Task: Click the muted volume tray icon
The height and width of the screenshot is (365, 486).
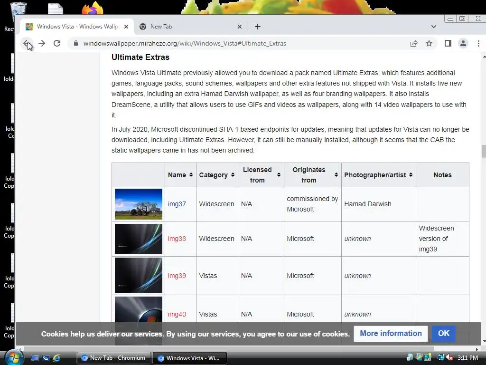Action: click(450, 358)
